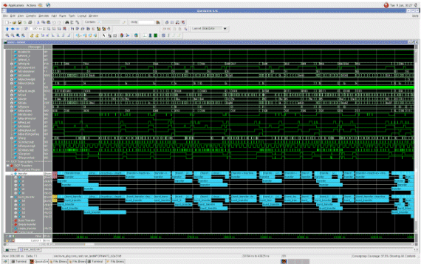Click the Cut scissors toolbar icon
Screen dimensions: 421x270
coord(38,22)
